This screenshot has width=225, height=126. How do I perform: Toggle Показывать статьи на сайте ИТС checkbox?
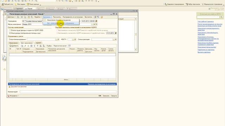point(210,9)
